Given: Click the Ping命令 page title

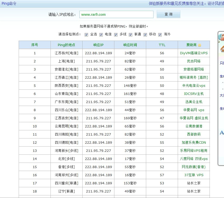Looking at the screenshot, I should (x=9, y=3).
